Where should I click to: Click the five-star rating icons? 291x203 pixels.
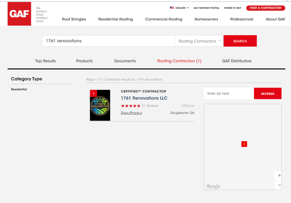point(131,106)
